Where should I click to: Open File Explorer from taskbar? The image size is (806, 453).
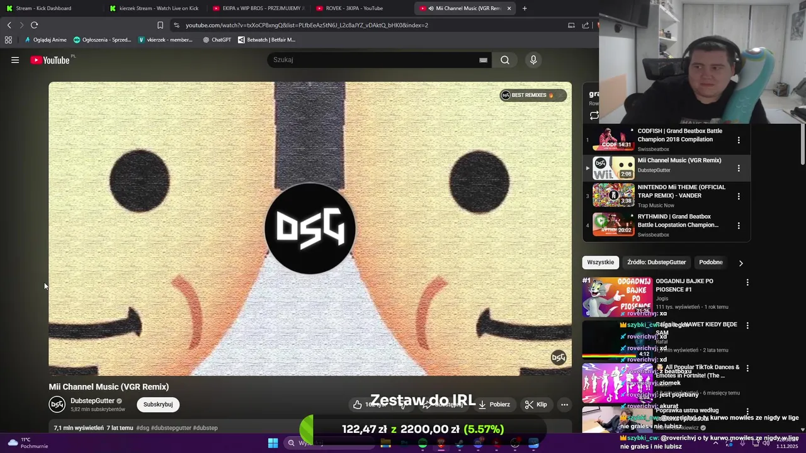(385, 443)
